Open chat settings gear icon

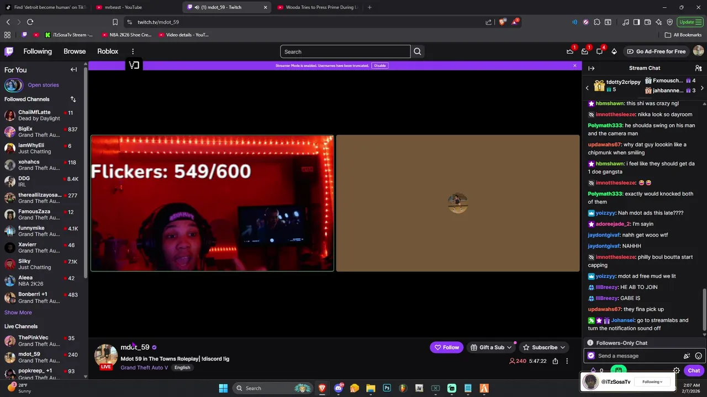[x=676, y=371]
